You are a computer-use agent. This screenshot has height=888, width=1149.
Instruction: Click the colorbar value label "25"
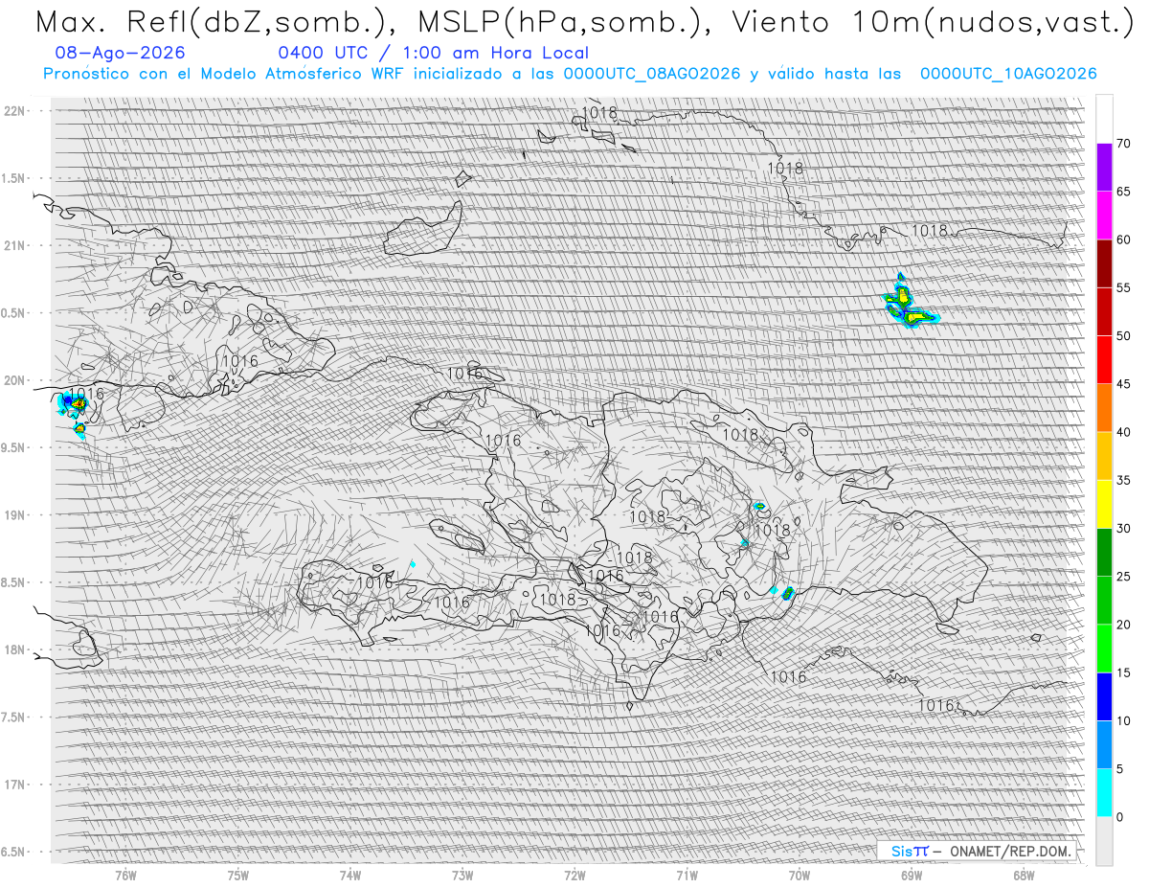pyautogui.click(x=1123, y=577)
